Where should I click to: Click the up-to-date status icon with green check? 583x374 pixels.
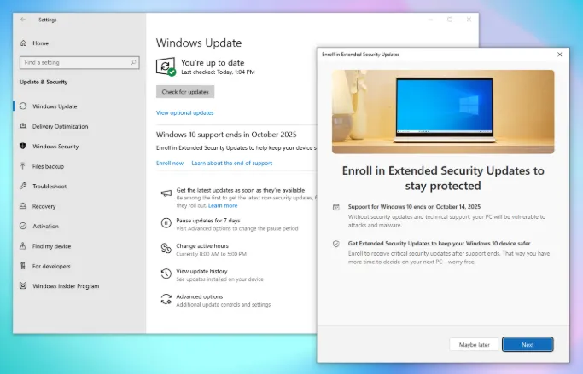tap(166, 66)
